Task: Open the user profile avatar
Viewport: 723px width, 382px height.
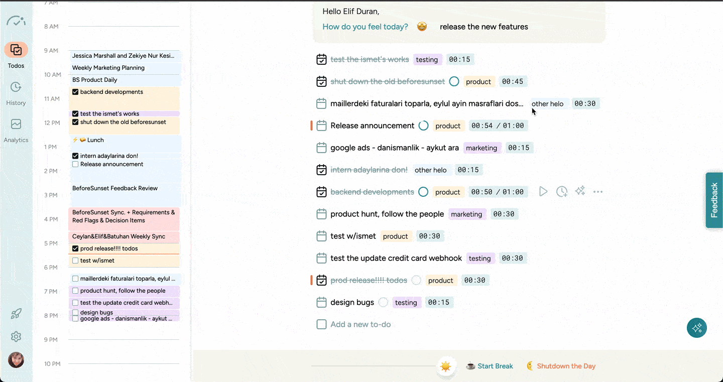Action: pyautogui.click(x=16, y=360)
